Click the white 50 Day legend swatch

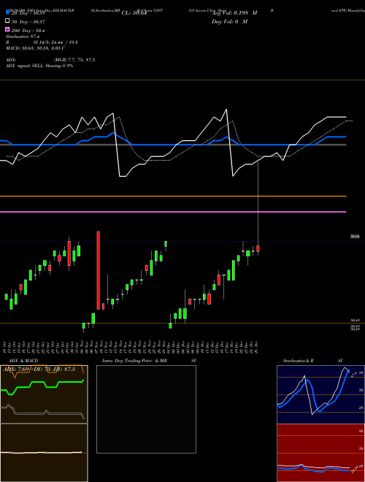tap(7, 21)
